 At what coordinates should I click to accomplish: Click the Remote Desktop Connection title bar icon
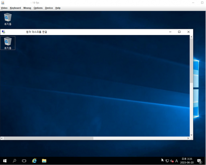coord(4,32)
